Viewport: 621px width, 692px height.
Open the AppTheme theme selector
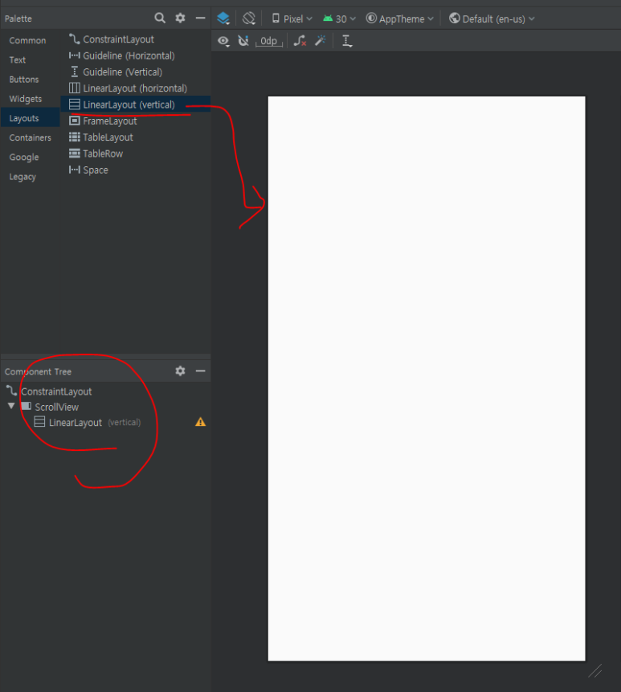[x=400, y=19]
